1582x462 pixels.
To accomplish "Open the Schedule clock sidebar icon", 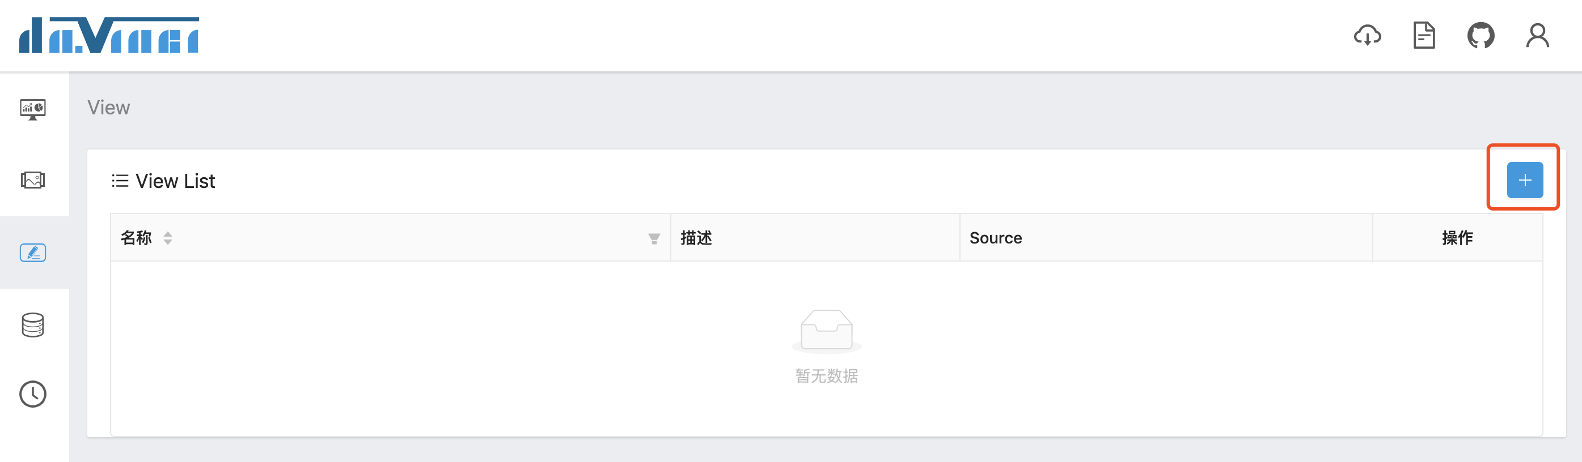I will coord(33,394).
